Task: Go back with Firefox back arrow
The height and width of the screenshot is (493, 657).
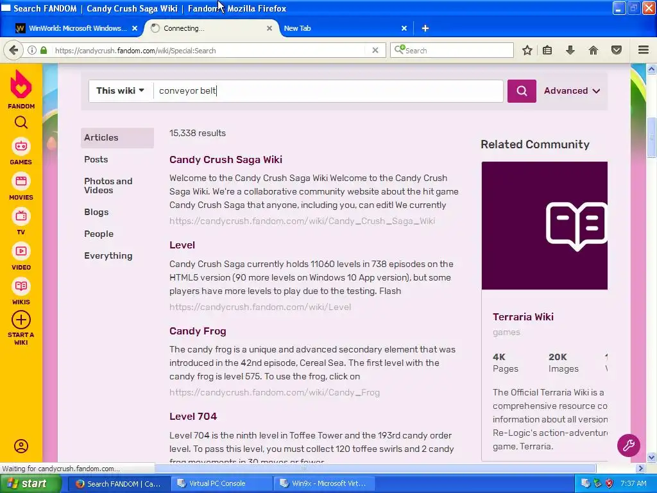Action: pyautogui.click(x=13, y=50)
